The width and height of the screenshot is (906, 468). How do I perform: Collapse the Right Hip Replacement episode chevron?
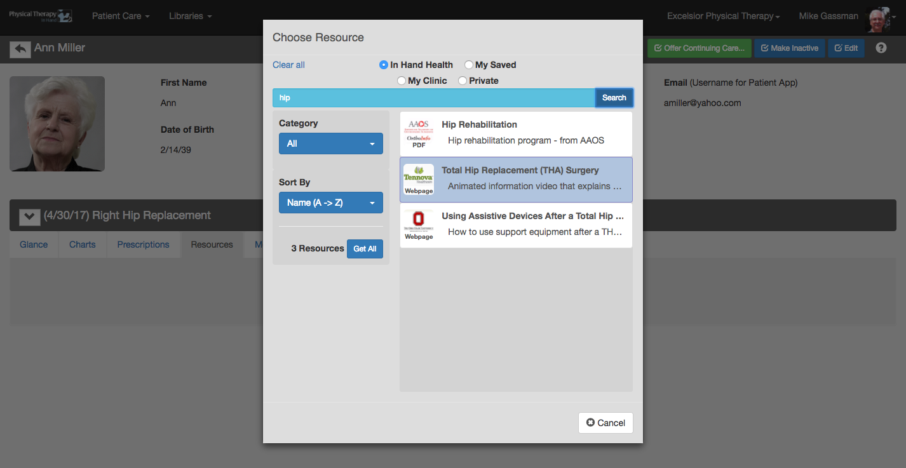tap(29, 217)
